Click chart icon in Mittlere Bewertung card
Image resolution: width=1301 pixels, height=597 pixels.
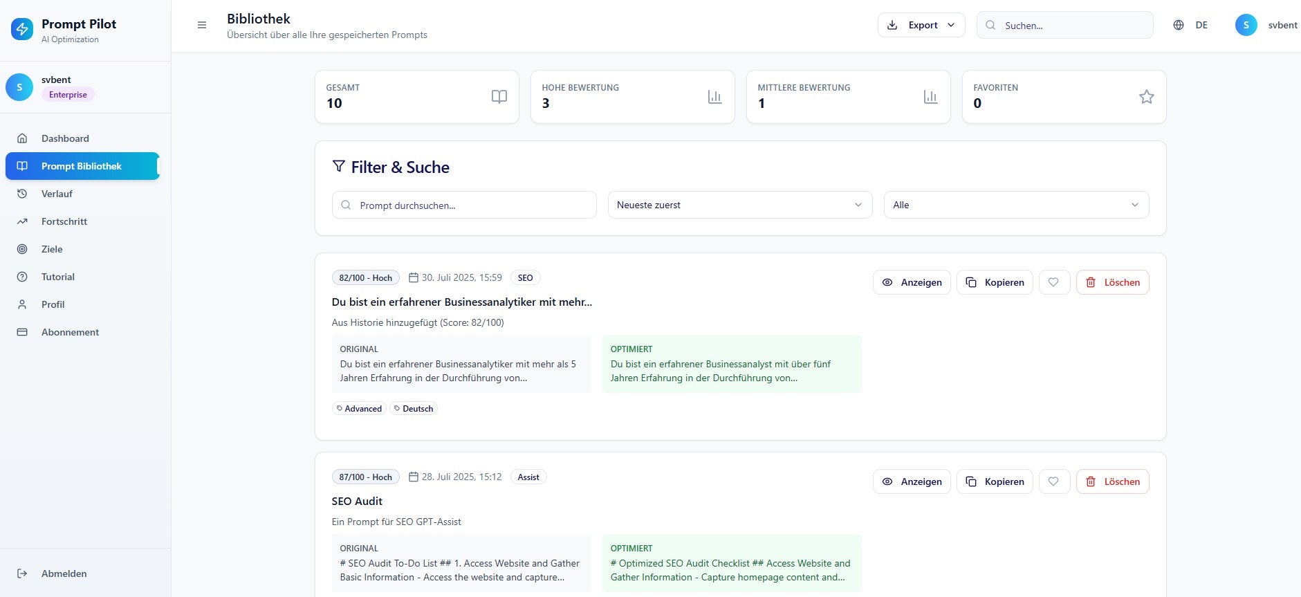point(931,97)
